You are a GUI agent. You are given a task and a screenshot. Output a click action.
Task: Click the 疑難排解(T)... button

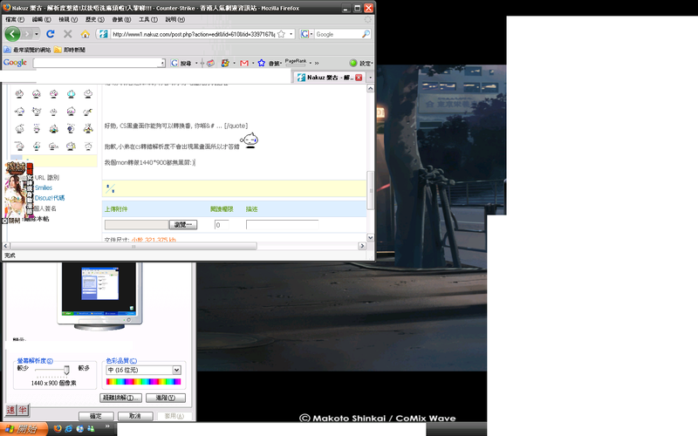121,398
